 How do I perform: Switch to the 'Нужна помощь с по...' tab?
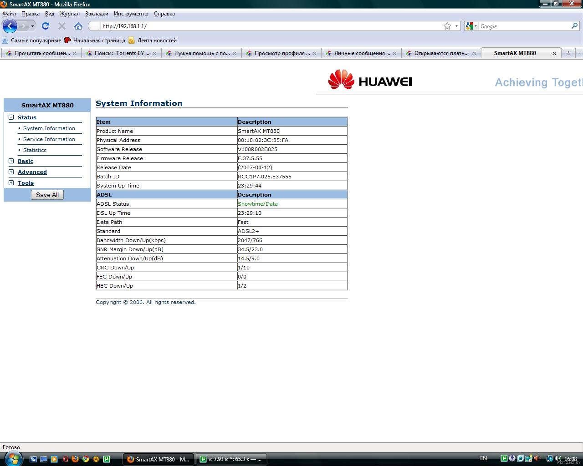[200, 53]
